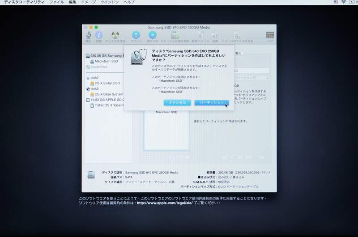Open the Log (ログ) toolbar icon
Image resolution: width=358 pixels, height=237 pixels.
coord(270,35)
